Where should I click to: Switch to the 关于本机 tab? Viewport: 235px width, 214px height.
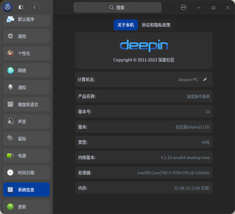(126, 25)
